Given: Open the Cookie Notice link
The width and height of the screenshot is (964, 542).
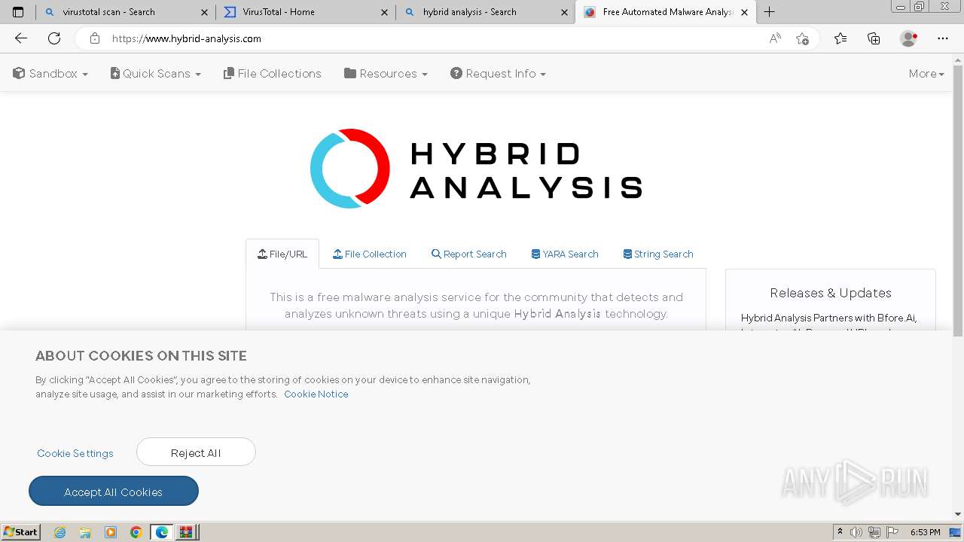Looking at the screenshot, I should pyautogui.click(x=316, y=394).
